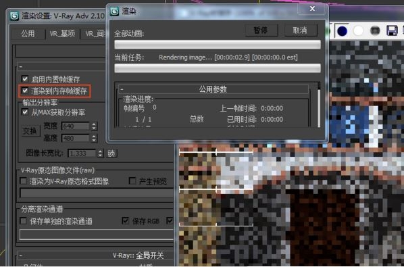Click the 帧编号 0 text
Viewport: 404px width, 267px height.
click(x=140, y=108)
